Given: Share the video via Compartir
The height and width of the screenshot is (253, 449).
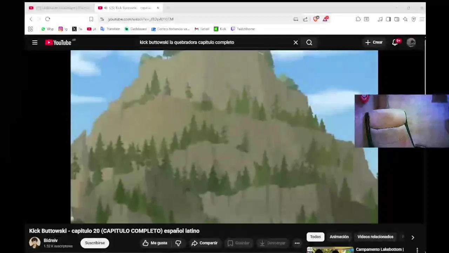Looking at the screenshot, I should (x=205, y=243).
